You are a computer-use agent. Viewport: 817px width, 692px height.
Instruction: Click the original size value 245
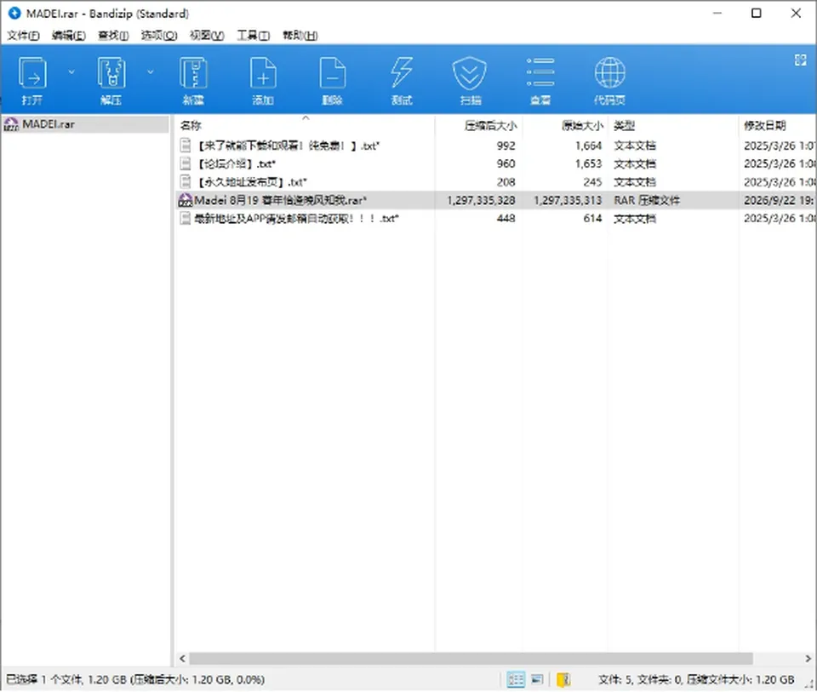click(592, 182)
